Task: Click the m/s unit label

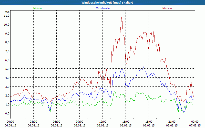Action: 7,12
